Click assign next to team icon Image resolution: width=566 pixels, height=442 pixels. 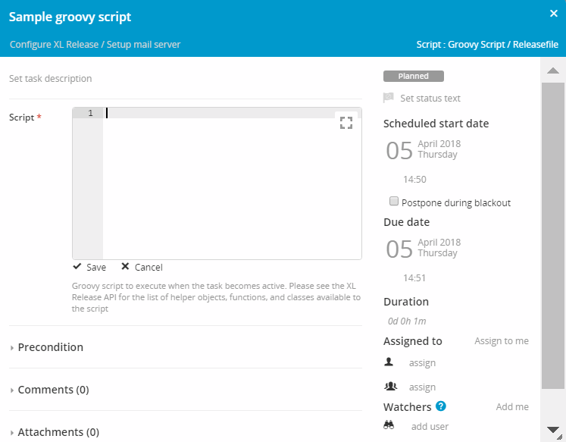pyautogui.click(x=422, y=387)
